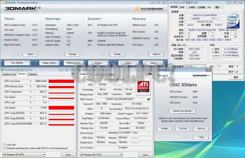Open the SPD tab in CPU-Z
The height and width of the screenshot is (158, 245).
tap(209, 7)
